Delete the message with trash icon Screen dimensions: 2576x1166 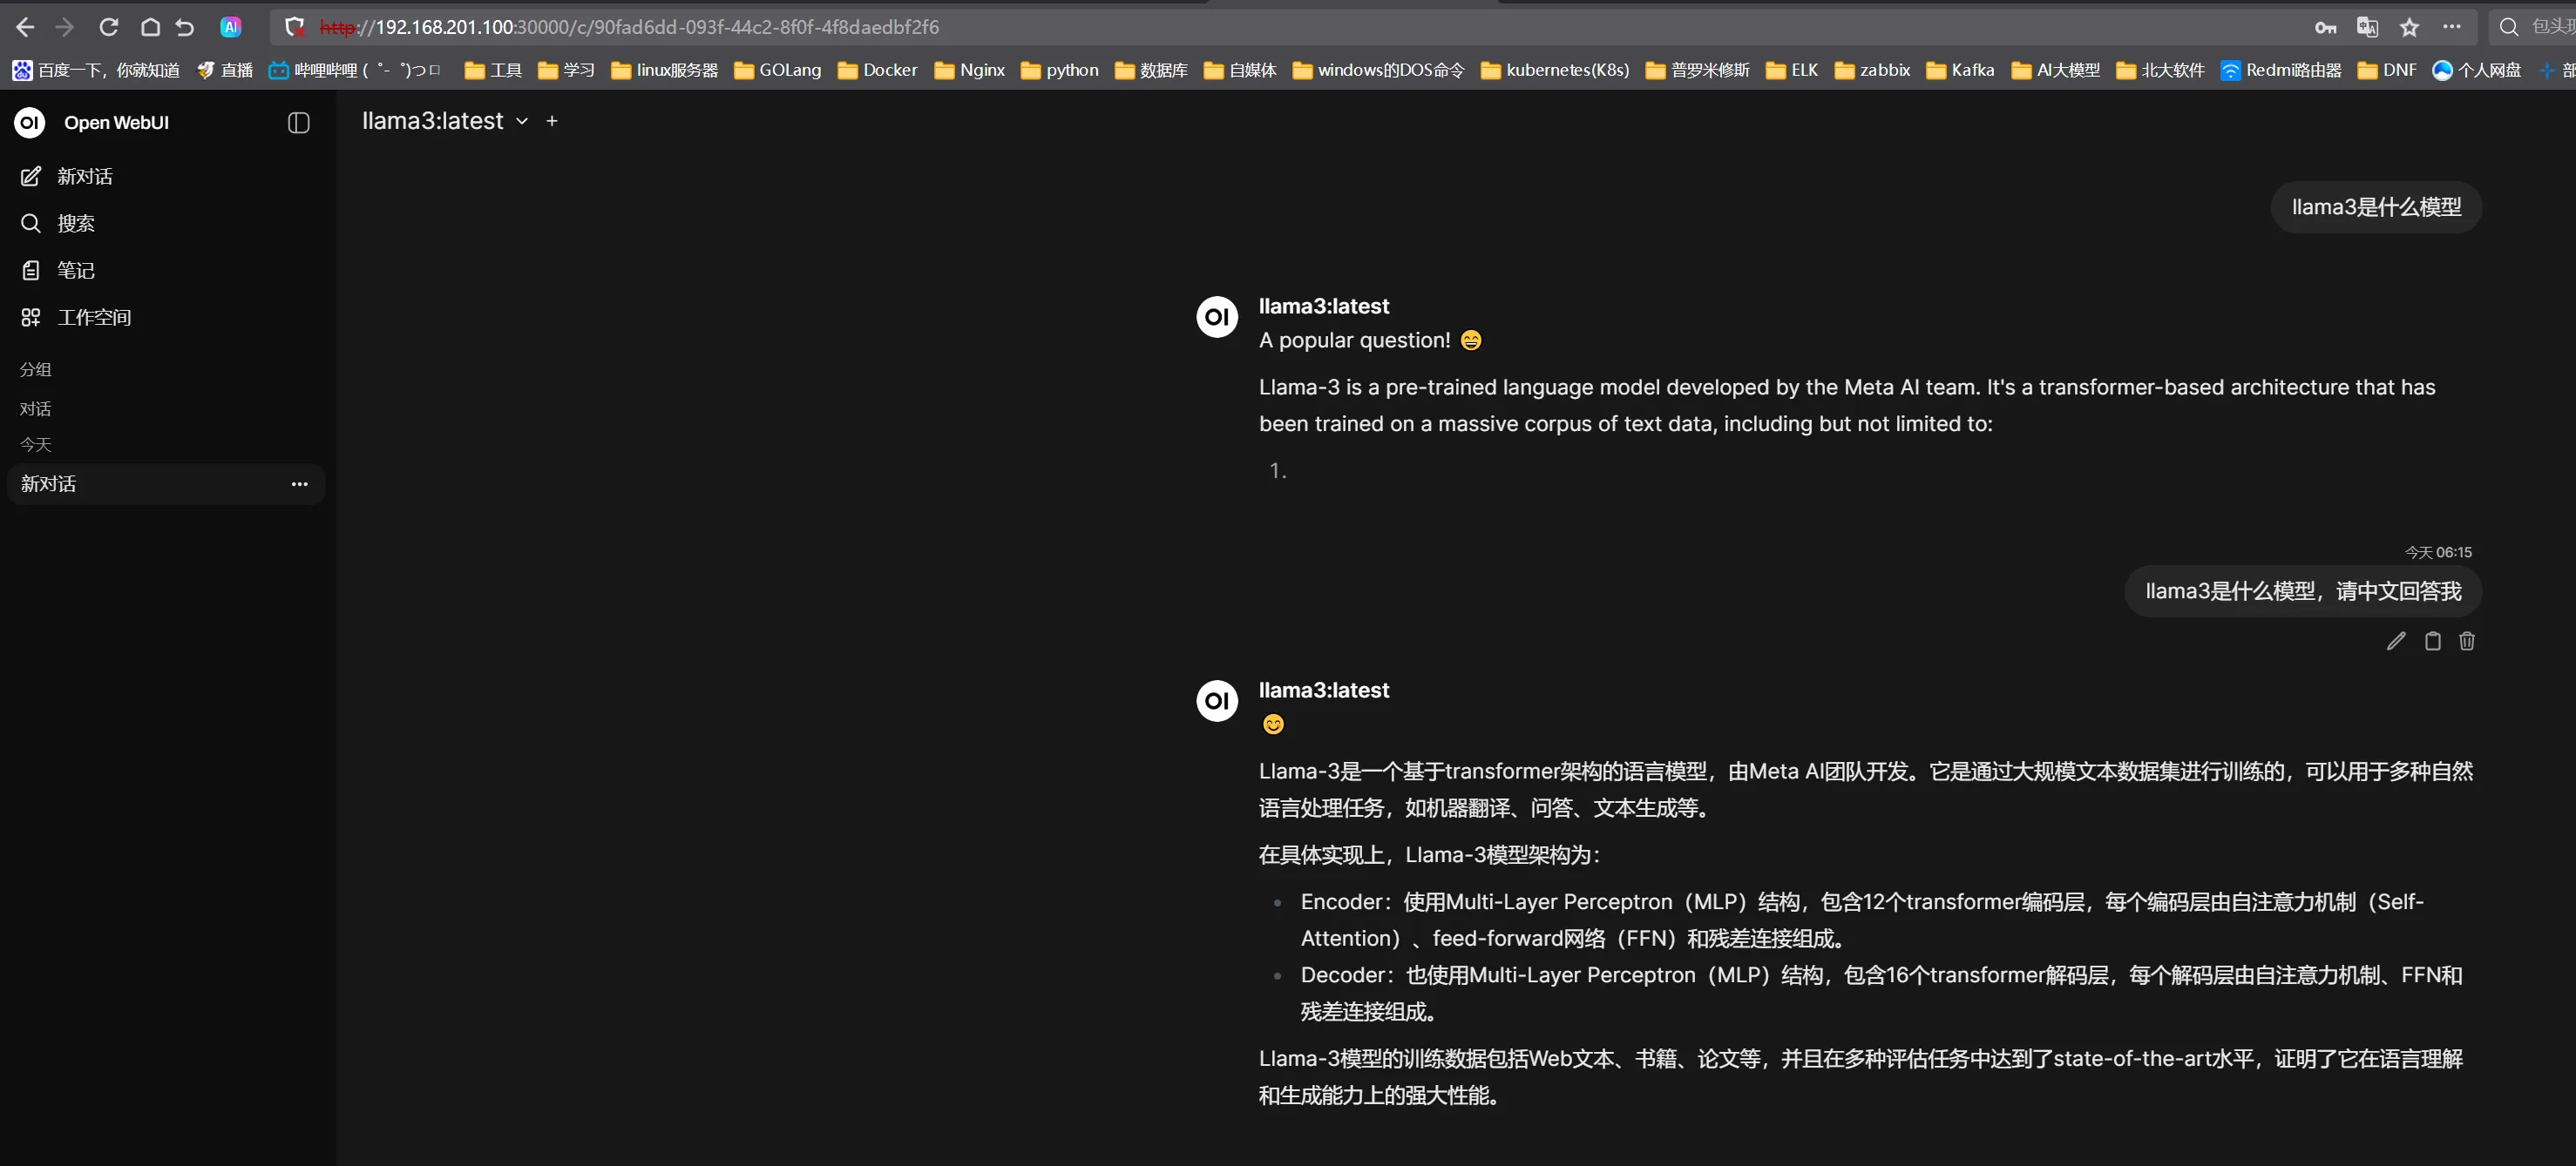pos(2467,642)
